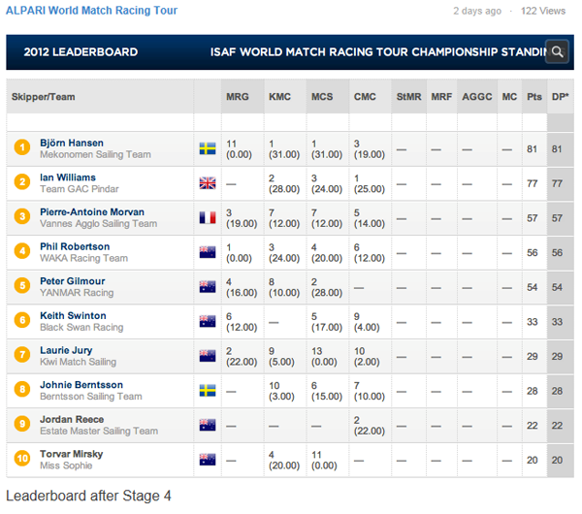This screenshot has width=582, height=514.
Task: Click Laurie Jury's flag icon
Action: 208,356
